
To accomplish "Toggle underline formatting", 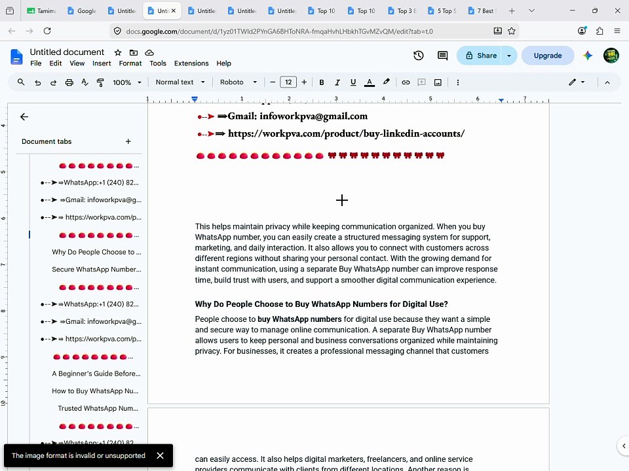I will (353, 82).
